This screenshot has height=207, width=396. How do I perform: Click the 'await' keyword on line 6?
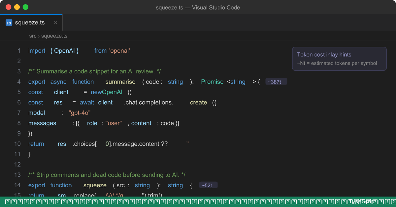tap(87, 102)
